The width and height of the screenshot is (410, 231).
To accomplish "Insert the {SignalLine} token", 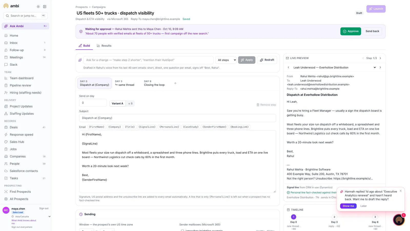I will point(147,127).
